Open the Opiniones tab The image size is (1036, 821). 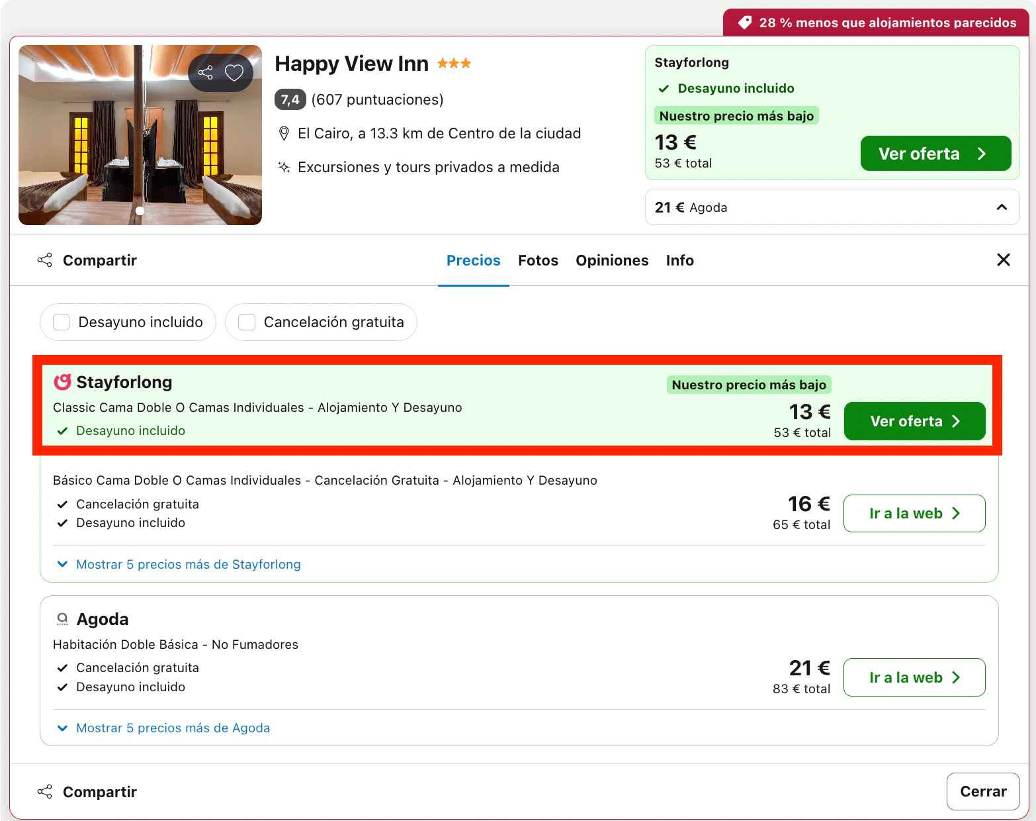tap(612, 261)
